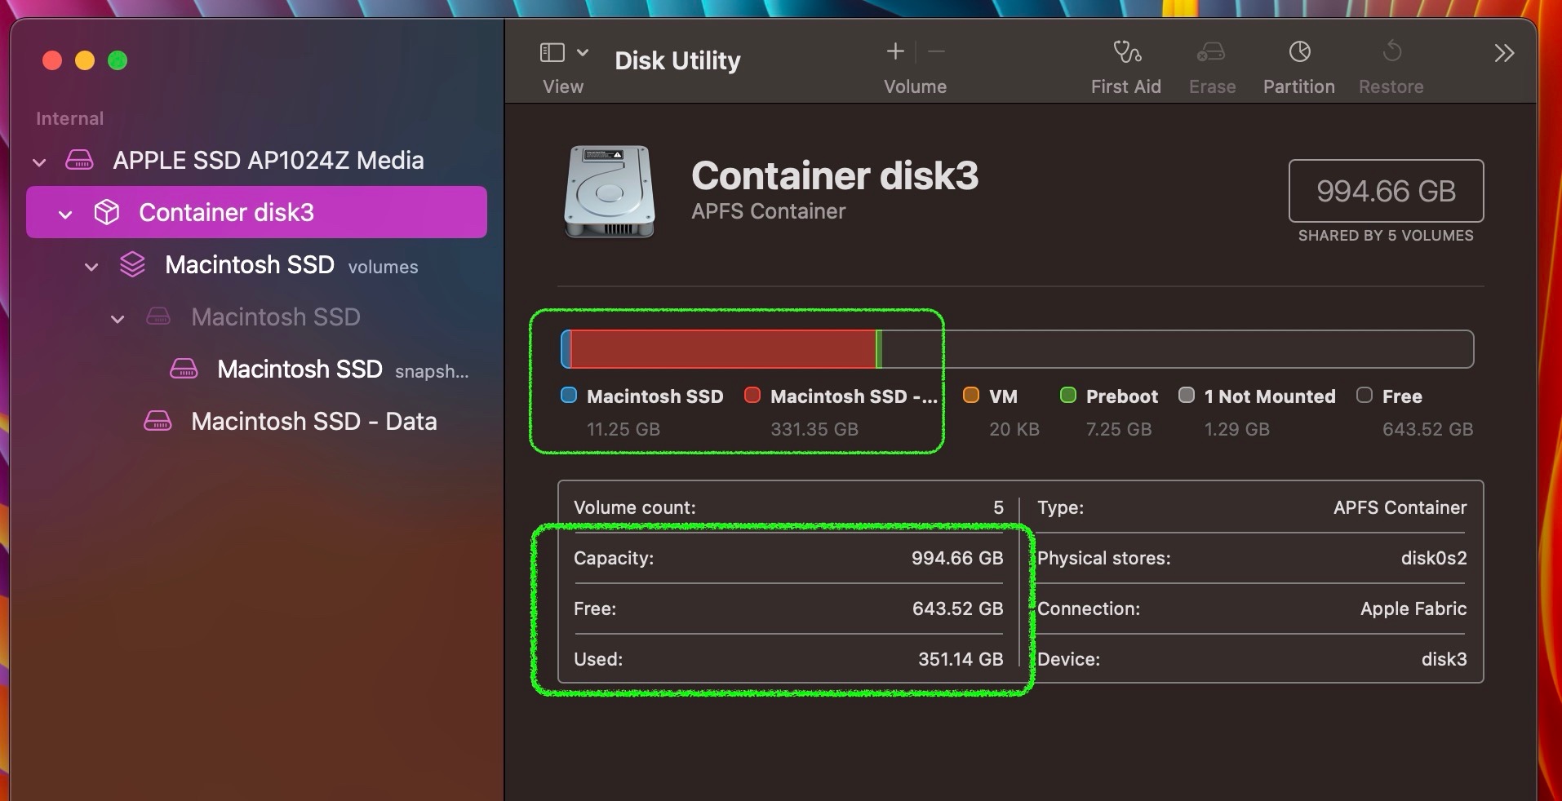The width and height of the screenshot is (1562, 801).
Task: Collapse the Container disk3 disclosure triangle
Action: [x=64, y=214]
